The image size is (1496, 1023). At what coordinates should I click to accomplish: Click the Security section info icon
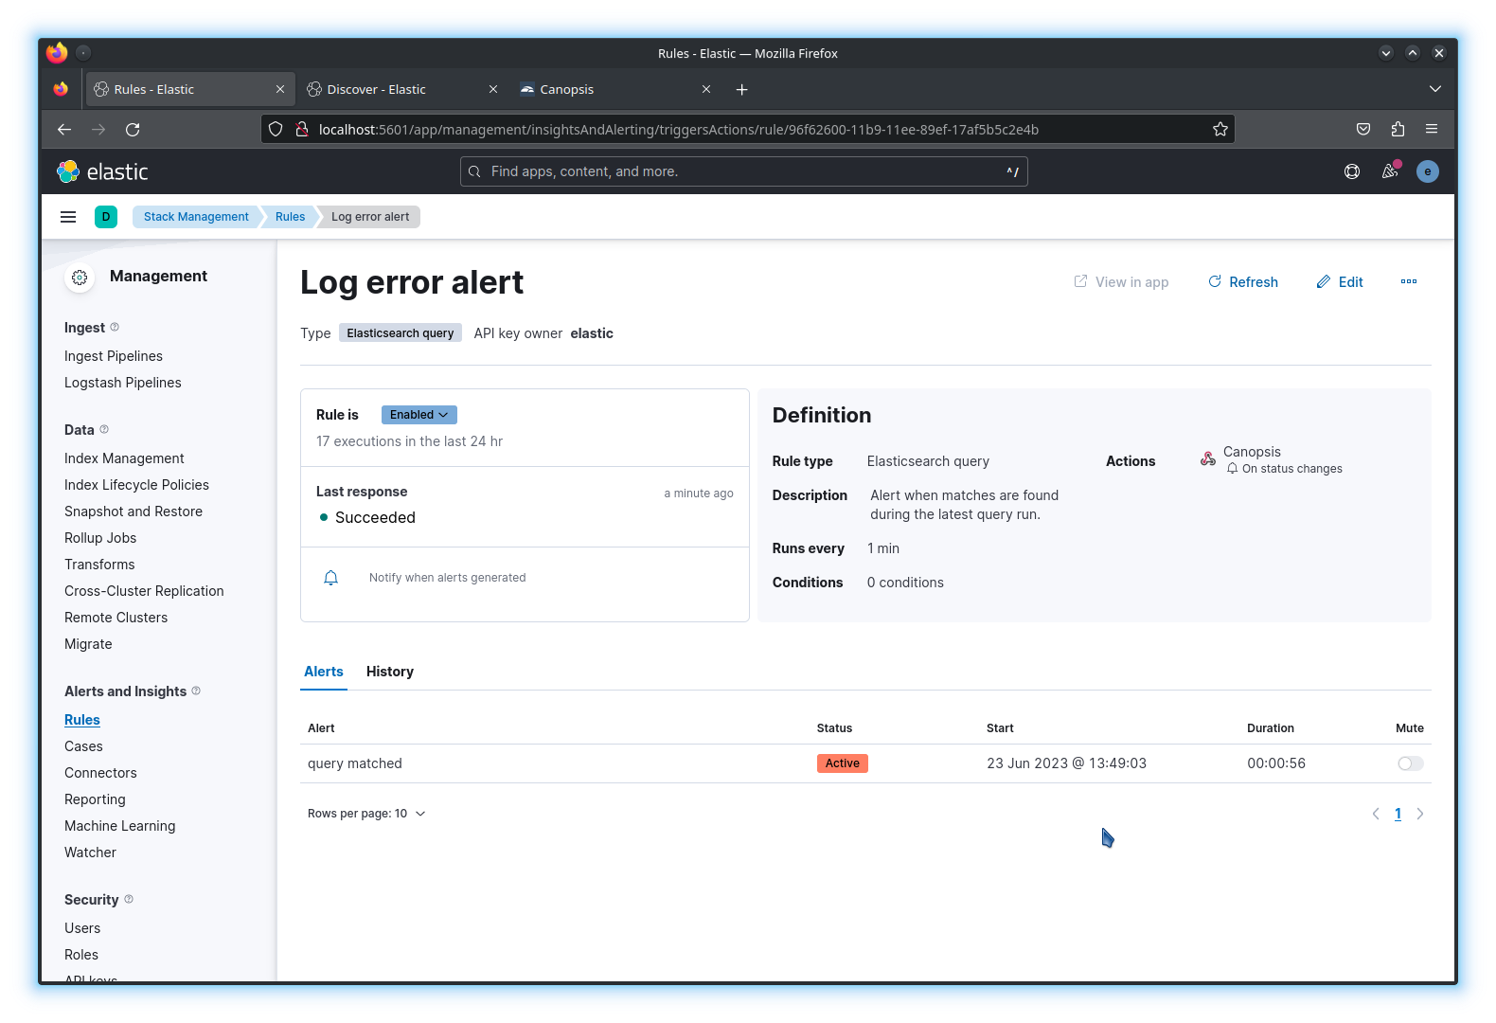pos(129,899)
